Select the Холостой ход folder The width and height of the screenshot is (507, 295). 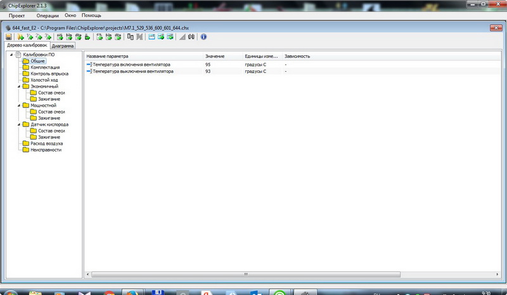[x=44, y=80]
